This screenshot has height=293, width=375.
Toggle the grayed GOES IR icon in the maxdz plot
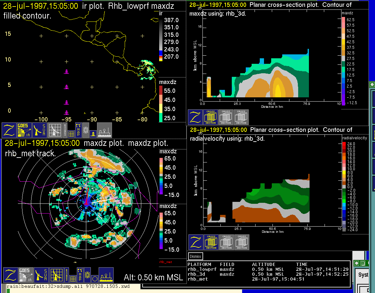26,275
